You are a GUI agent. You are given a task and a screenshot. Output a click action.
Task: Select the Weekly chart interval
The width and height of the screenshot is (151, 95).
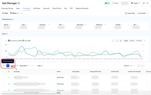[x=132, y=41]
